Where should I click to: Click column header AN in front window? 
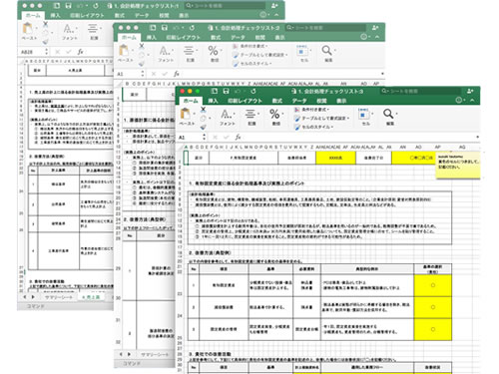point(402,147)
